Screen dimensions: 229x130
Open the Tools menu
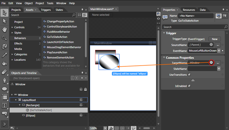50,3
